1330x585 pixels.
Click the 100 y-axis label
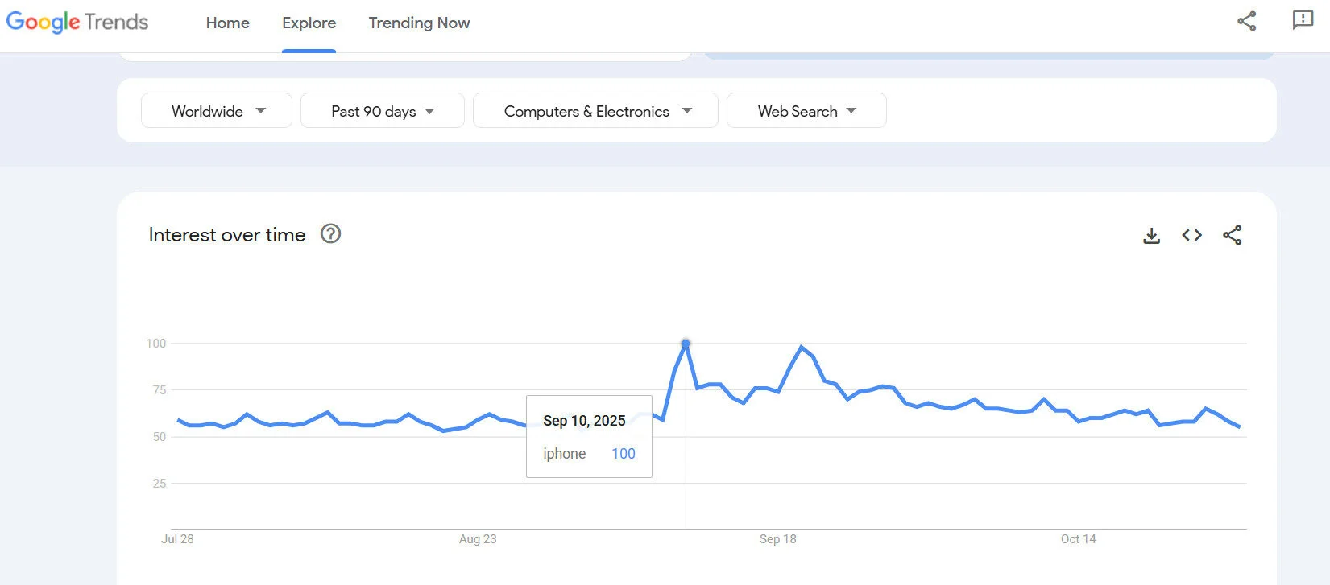pos(156,344)
